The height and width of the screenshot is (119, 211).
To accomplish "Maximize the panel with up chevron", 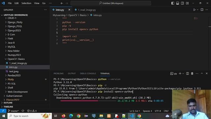I will click(x=202, y=73).
